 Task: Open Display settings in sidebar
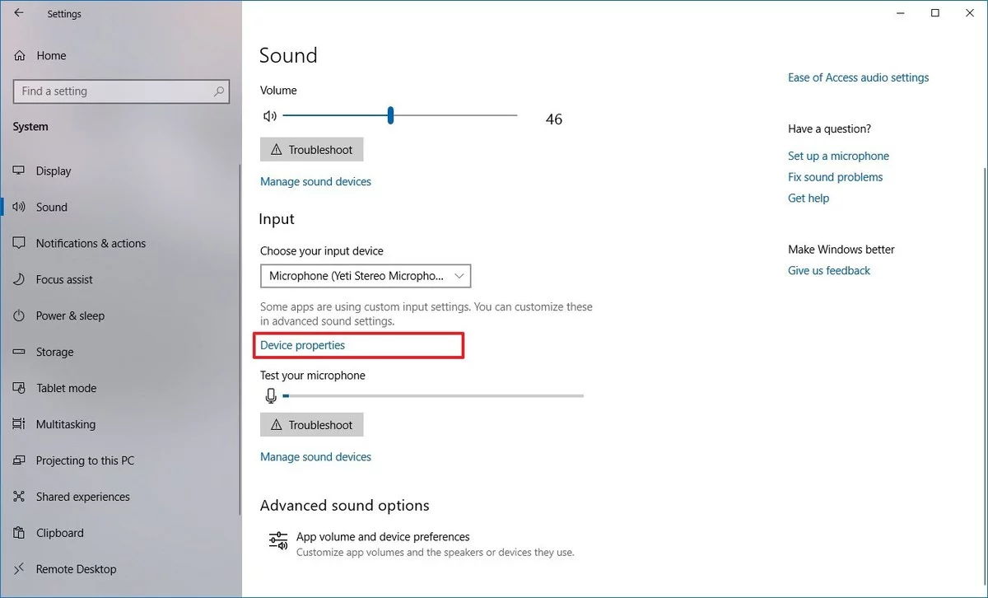pyautogui.click(x=54, y=171)
